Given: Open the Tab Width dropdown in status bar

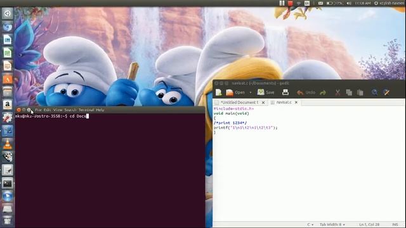Looking at the screenshot, I should 332,224.
